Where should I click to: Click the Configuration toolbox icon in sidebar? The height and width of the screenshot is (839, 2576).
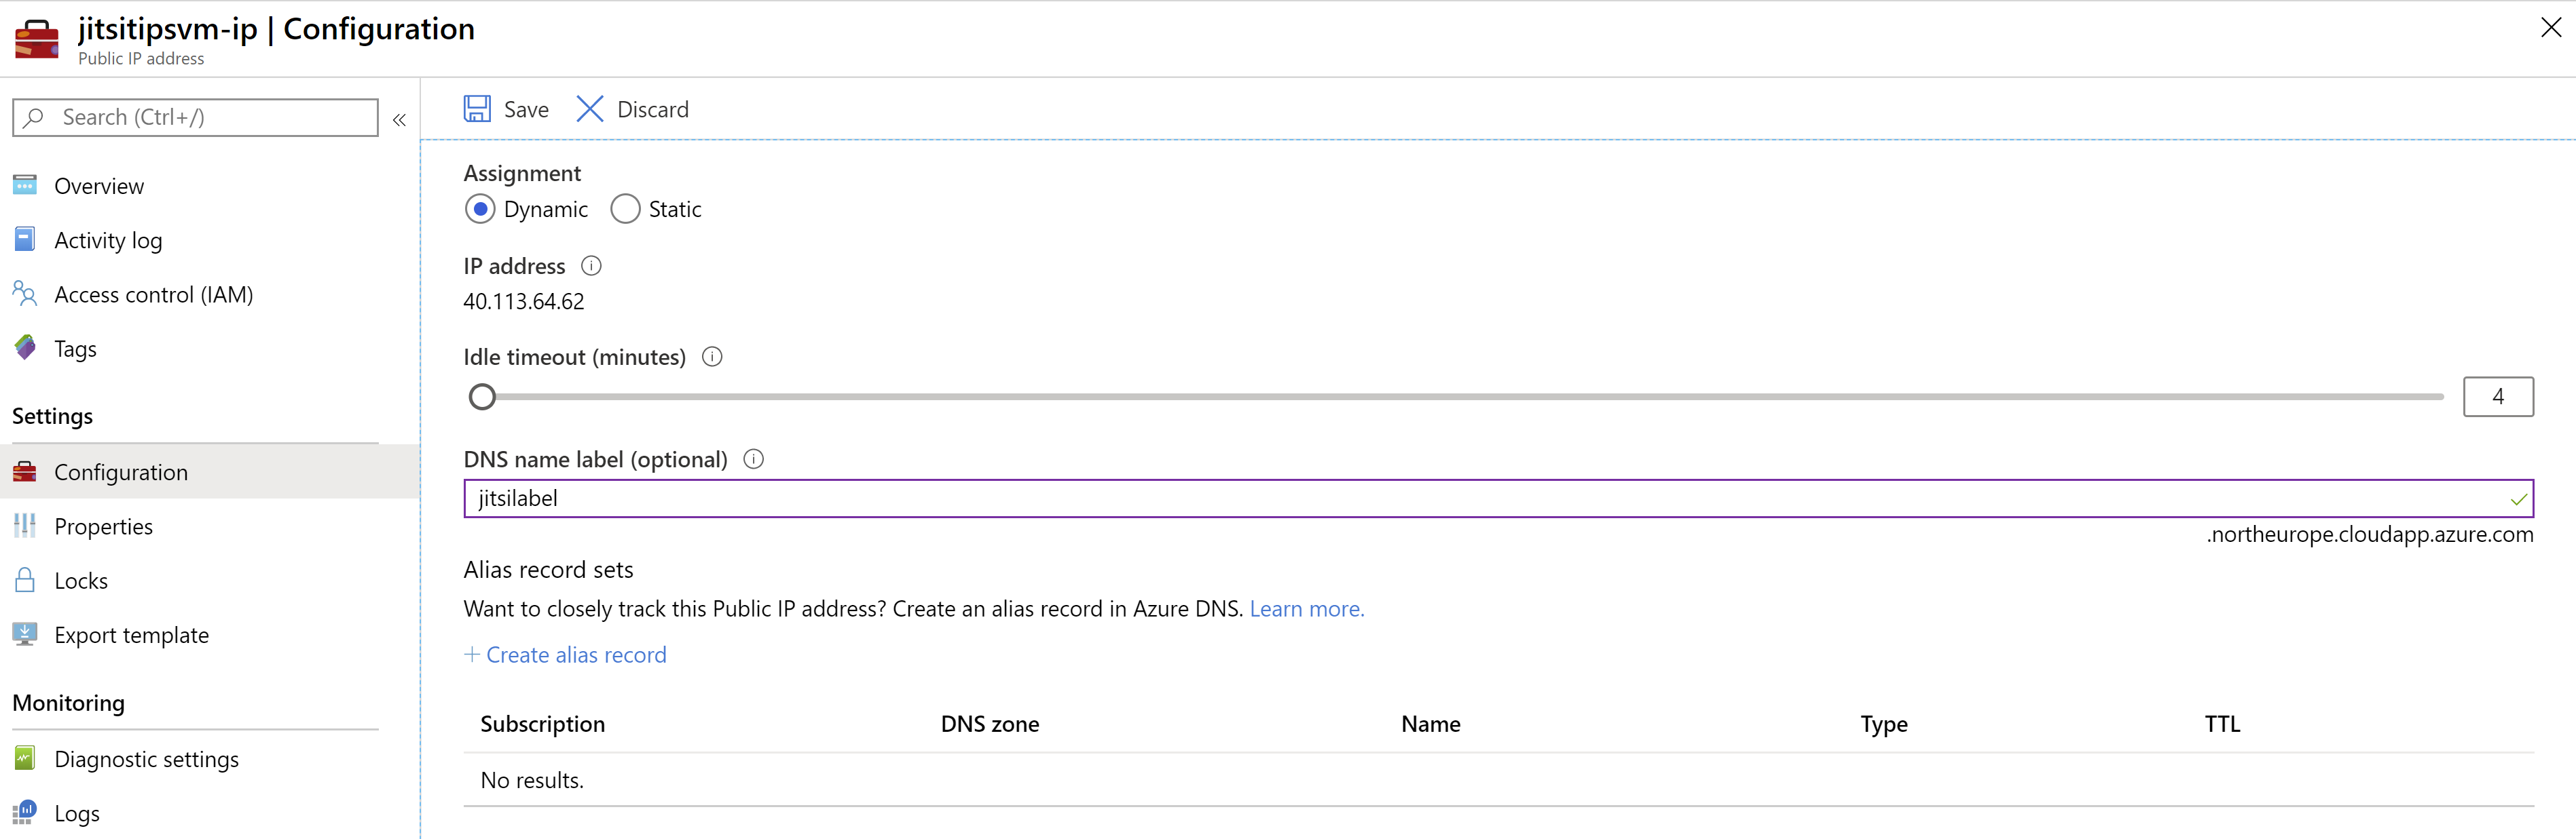[x=25, y=471]
